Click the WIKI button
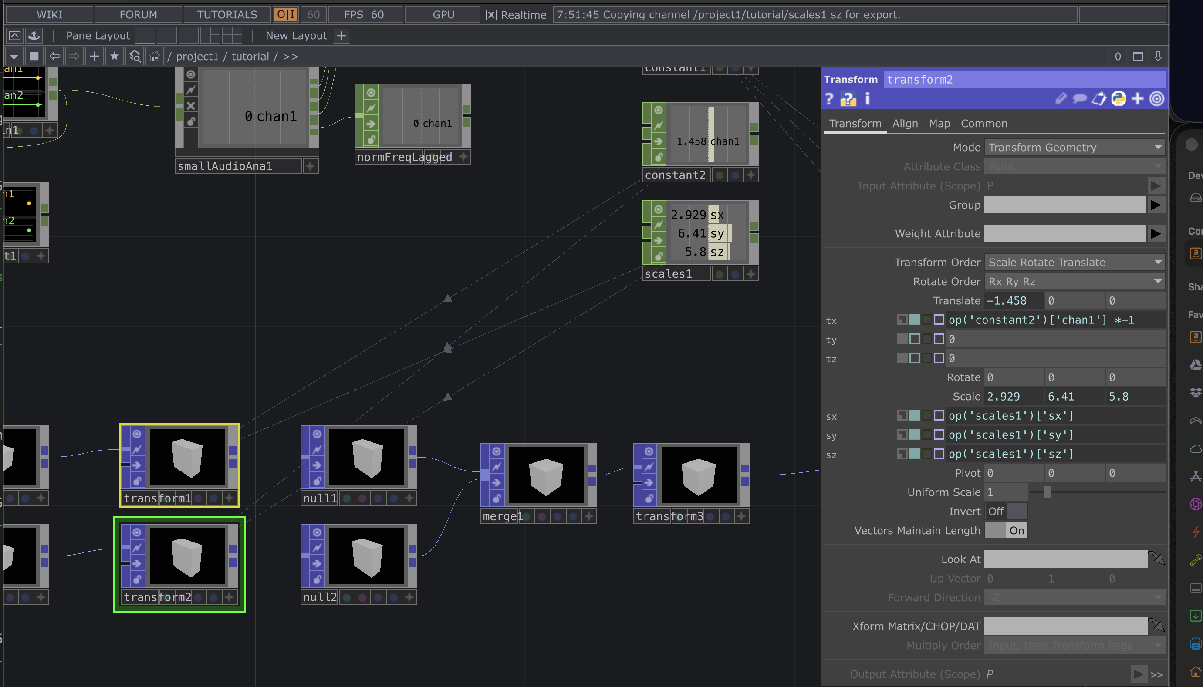The image size is (1203, 687). point(49,15)
